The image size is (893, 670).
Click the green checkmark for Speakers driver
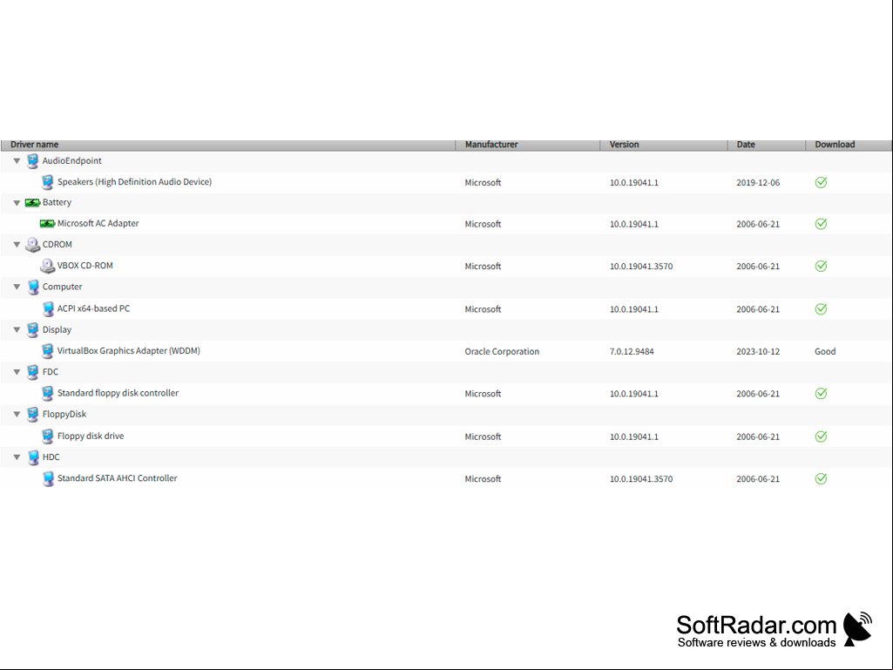821,182
